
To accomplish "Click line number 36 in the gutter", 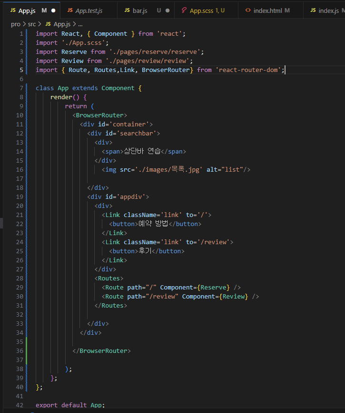I will coord(20,351).
